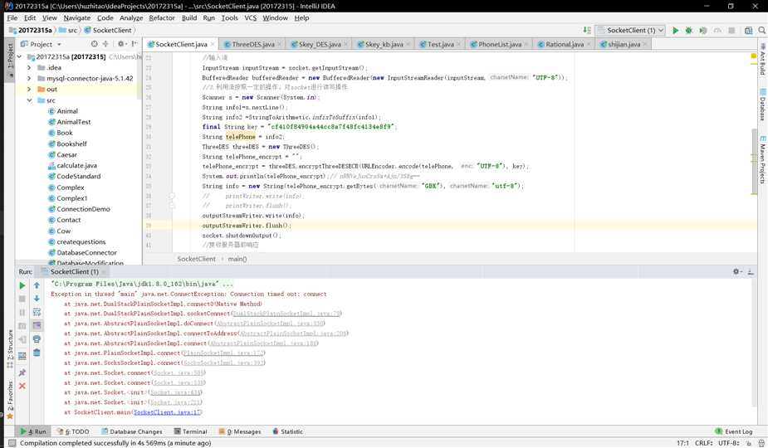The height and width of the screenshot is (448, 768).
Task: Switch to the PhoneList.java tab
Action: click(x=500, y=44)
